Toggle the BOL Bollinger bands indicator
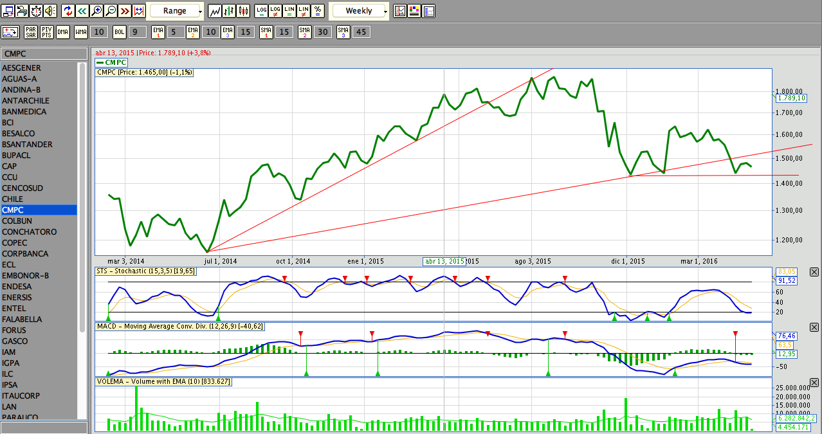 click(120, 32)
